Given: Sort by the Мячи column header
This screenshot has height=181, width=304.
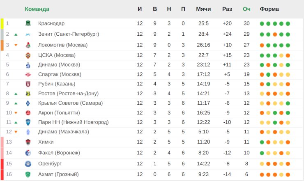Looking at the screenshot, I should (203, 9).
